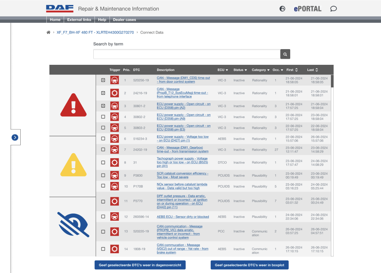Screen dimensions: 381x273
Task: Click 'Geef geselecteerde DTC's weer in boxplot' button
Action: pos(249,265)
